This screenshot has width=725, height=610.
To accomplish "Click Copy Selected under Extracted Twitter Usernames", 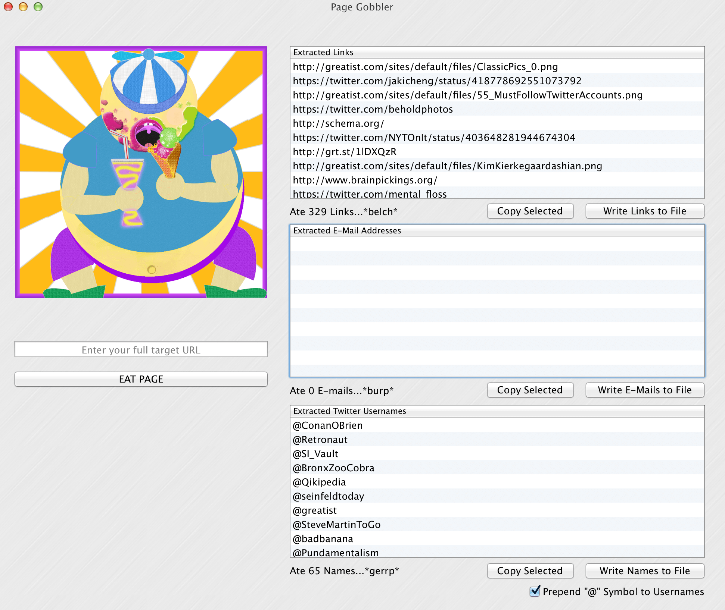I will click(x=530, y=570).
